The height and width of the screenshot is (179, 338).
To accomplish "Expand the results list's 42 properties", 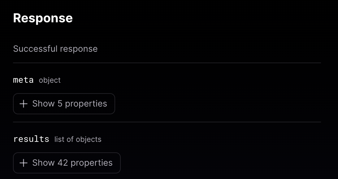I will pos(67,163).
